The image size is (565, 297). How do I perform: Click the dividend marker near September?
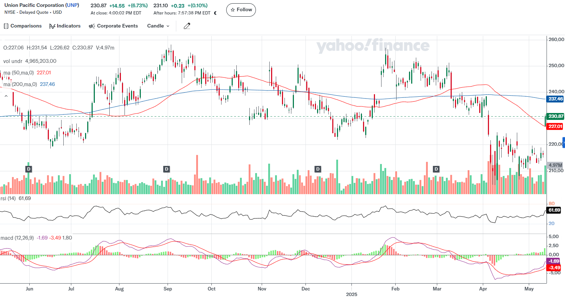pyautogui.click(x=166, y=169)
